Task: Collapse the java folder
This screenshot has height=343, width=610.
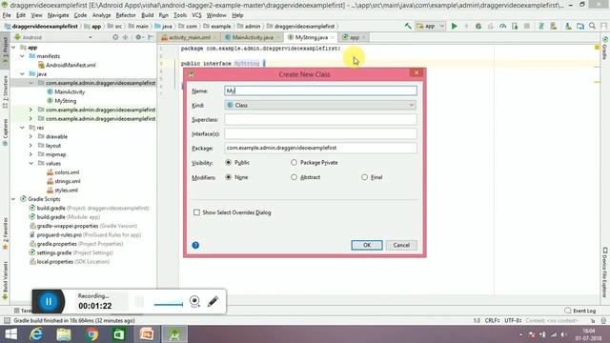Action: [x=23, y=74]
